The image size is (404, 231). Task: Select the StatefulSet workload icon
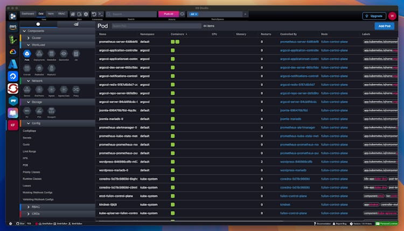52,55
